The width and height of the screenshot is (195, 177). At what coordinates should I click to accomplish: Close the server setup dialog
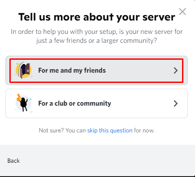(x=182, y=12)
